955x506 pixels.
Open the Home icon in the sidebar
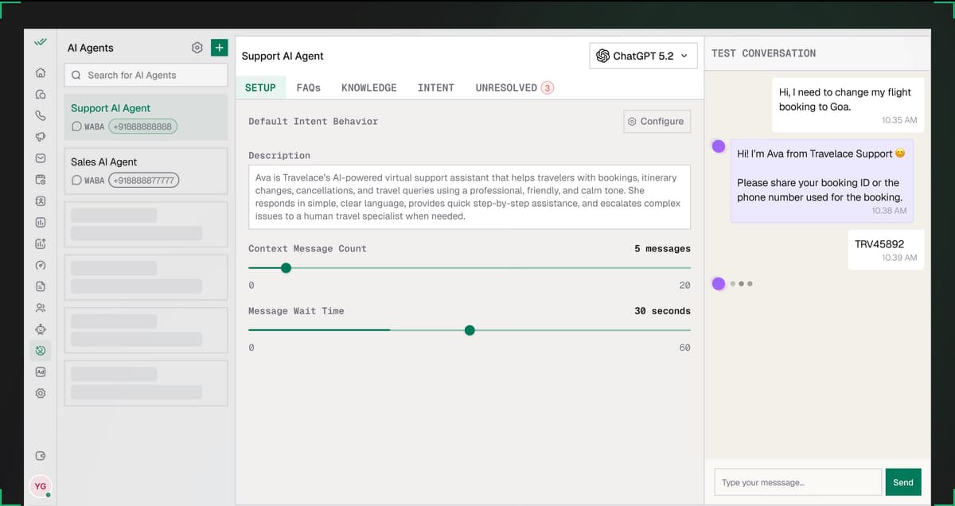click(41, 73)
